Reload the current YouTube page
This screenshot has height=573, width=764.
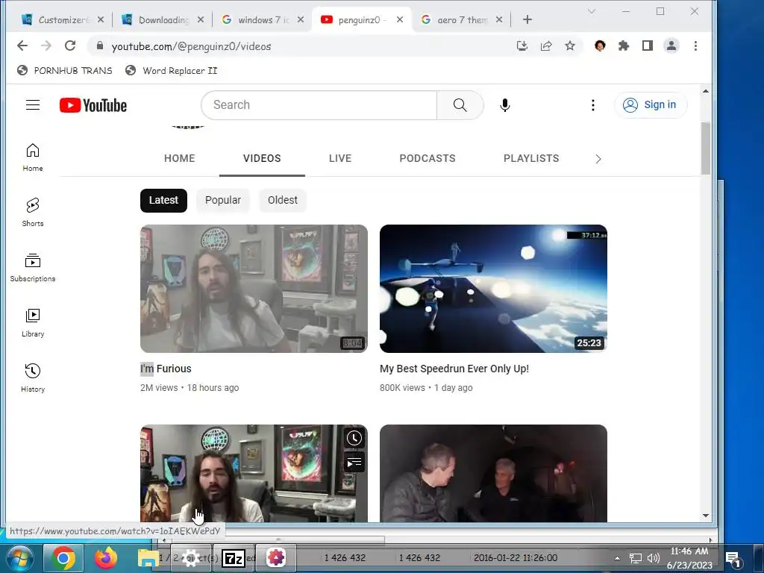[x=70, y=46]
